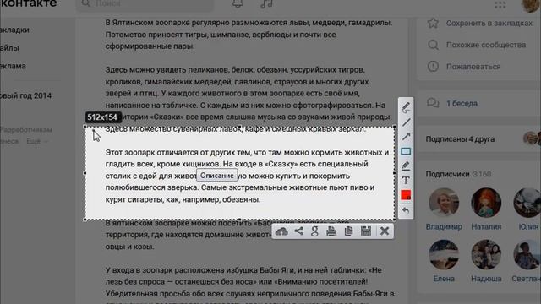Open Надюша's profile avatar

coord(486,255)
